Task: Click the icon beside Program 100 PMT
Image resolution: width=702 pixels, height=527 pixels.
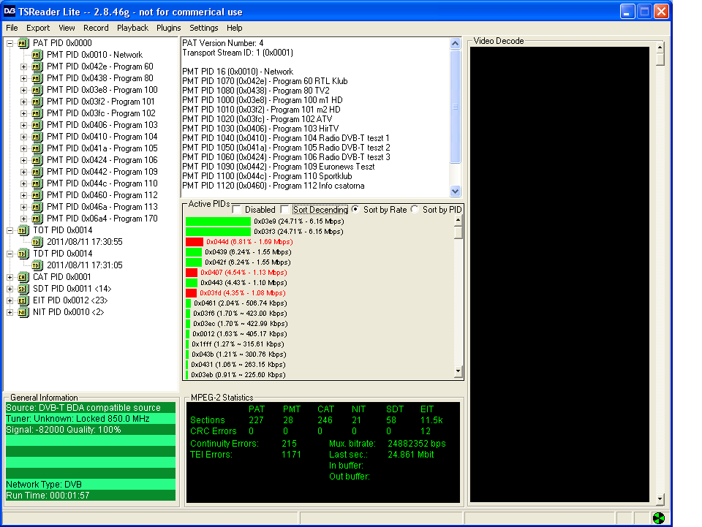Action: point(37,90)
